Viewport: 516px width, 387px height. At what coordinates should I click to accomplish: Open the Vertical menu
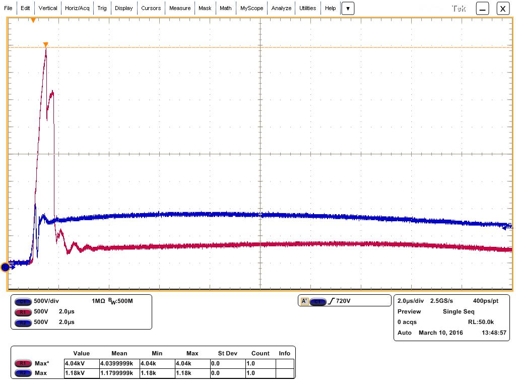pos(48,8)
